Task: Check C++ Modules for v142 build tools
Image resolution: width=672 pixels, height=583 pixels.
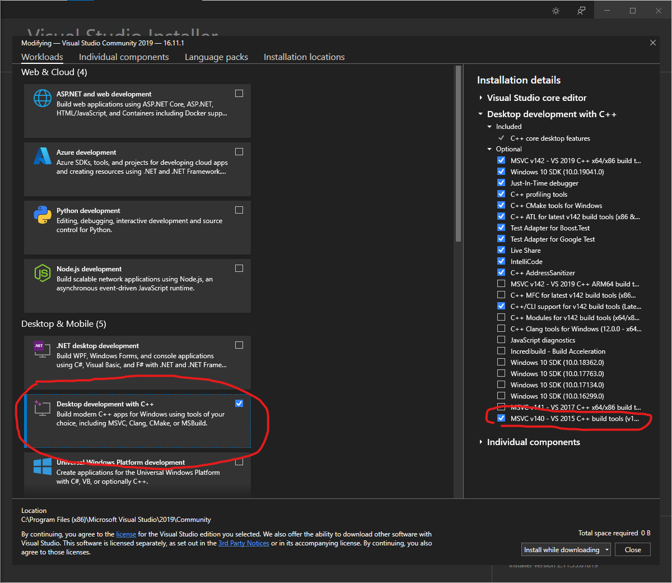Action: (501, 317)
